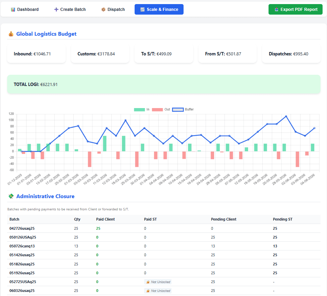This screenshot has height=296, width=327.
Task: Click the lock icon in row 060326usaq25
Action: pyautogui.click(x=148, y=291)
